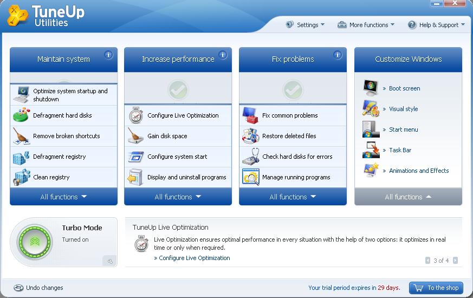Viewport: 473px width, 298px height.
Task: Open the Boot screen link
Action: 404,88
